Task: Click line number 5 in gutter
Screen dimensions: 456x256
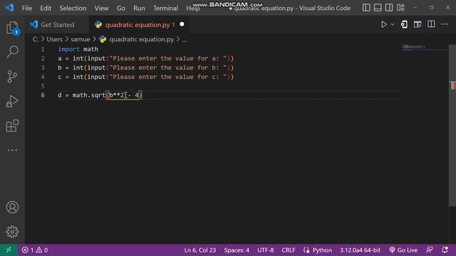Action: click(43, 86)
